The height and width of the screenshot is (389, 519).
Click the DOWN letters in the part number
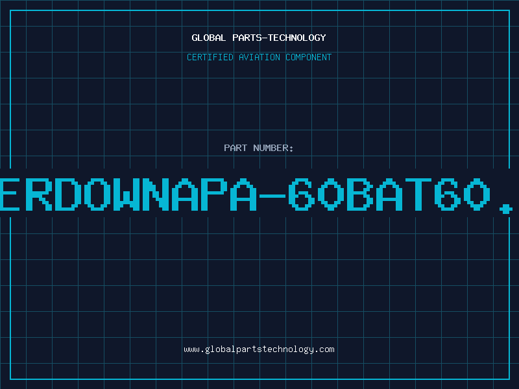click(x=112, y=194)
